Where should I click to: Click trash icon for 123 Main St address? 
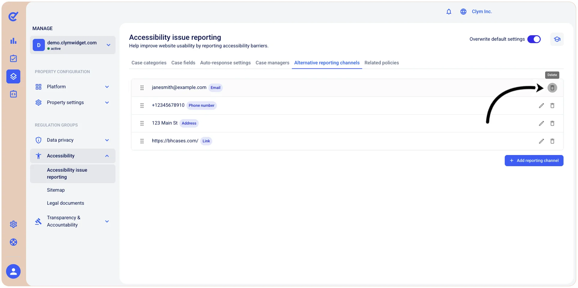coord(552,123)
